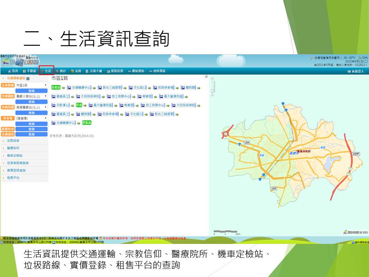Click the 2015年9月1日 date text
This screenshot has height=277, width=369.
[356, 61]
